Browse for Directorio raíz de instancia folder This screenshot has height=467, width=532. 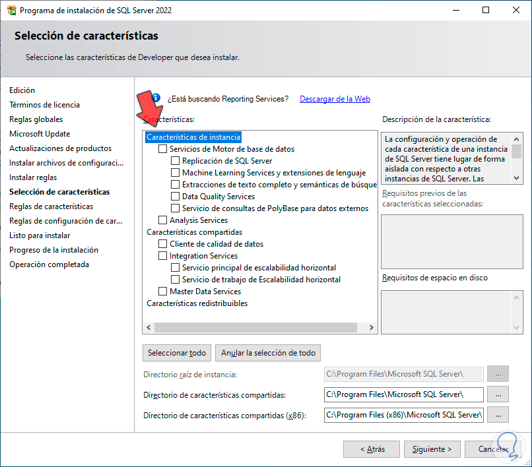(498, 374)
